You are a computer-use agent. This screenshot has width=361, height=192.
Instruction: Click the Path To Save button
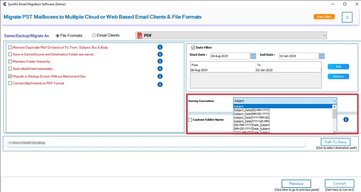pos(335,142)
